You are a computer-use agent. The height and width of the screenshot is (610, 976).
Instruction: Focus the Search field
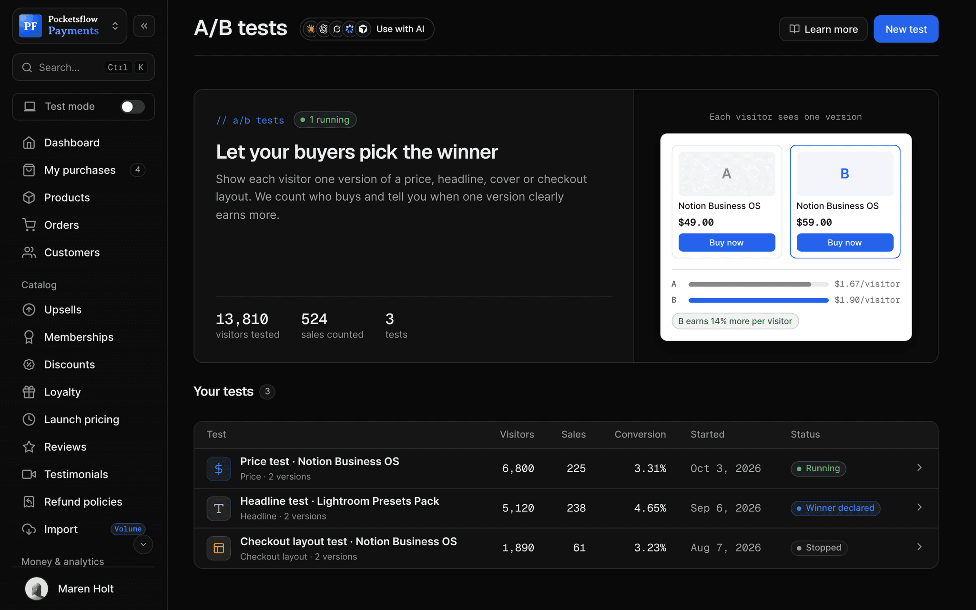[x=83, y=67]
